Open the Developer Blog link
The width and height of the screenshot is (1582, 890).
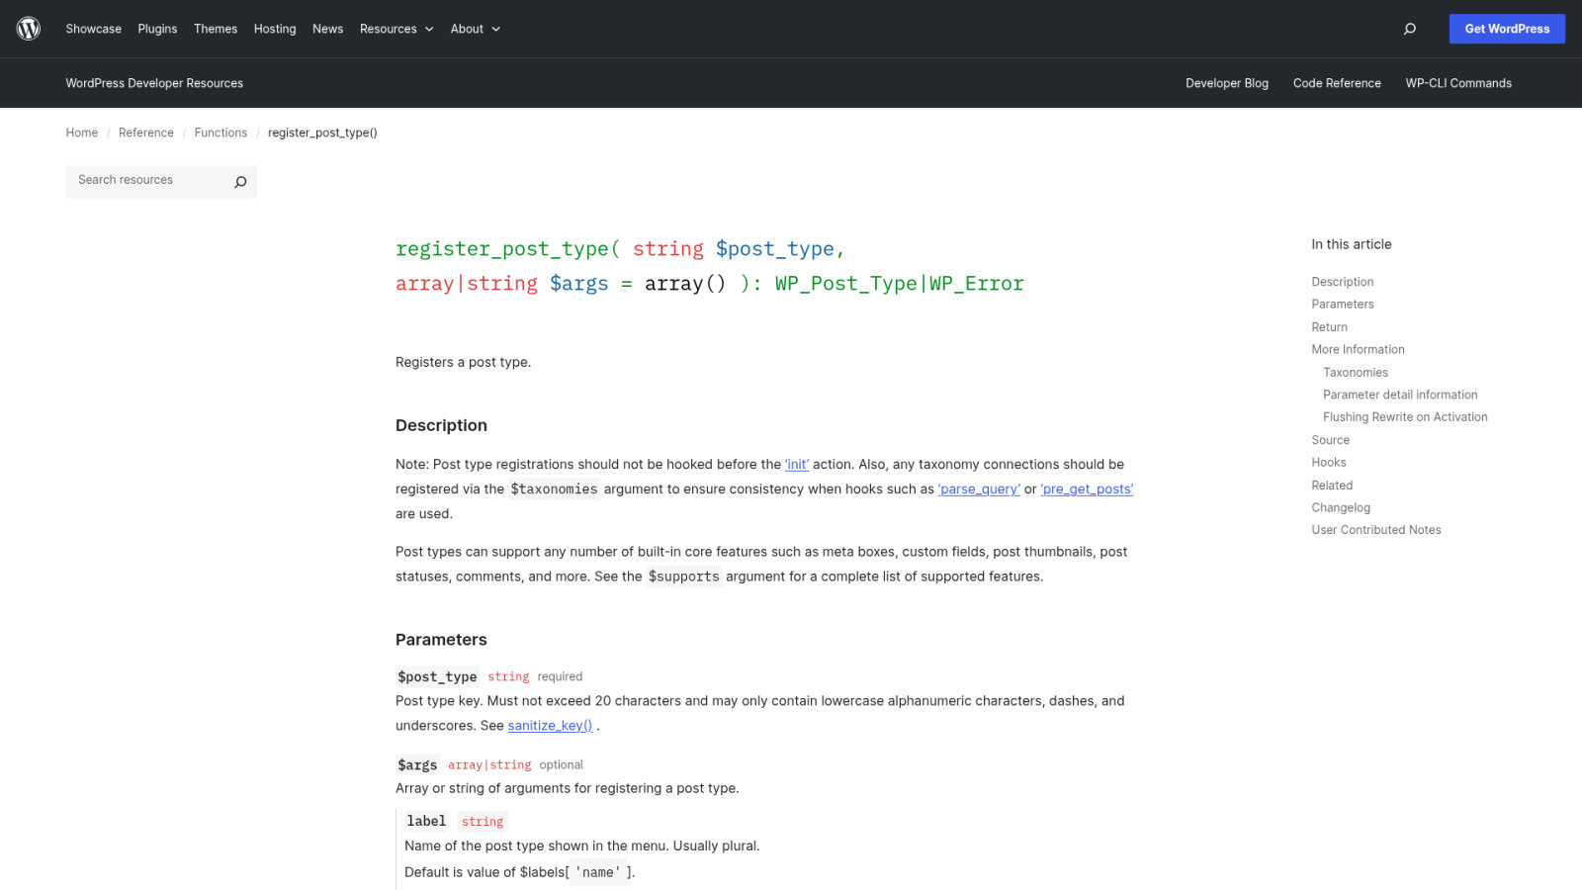pos(1227,83)
